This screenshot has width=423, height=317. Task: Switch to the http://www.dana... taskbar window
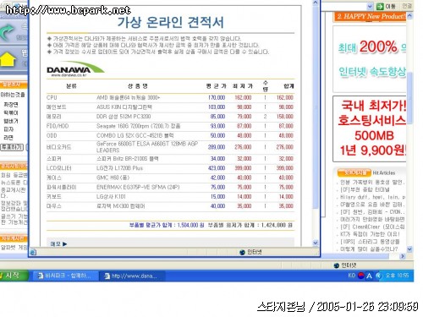(x=131, y=276)
